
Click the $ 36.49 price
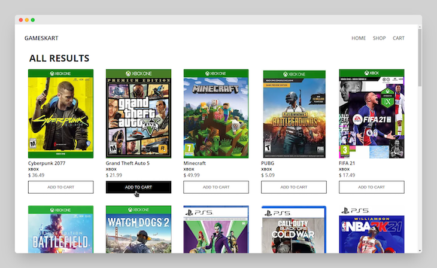[37, 175]
